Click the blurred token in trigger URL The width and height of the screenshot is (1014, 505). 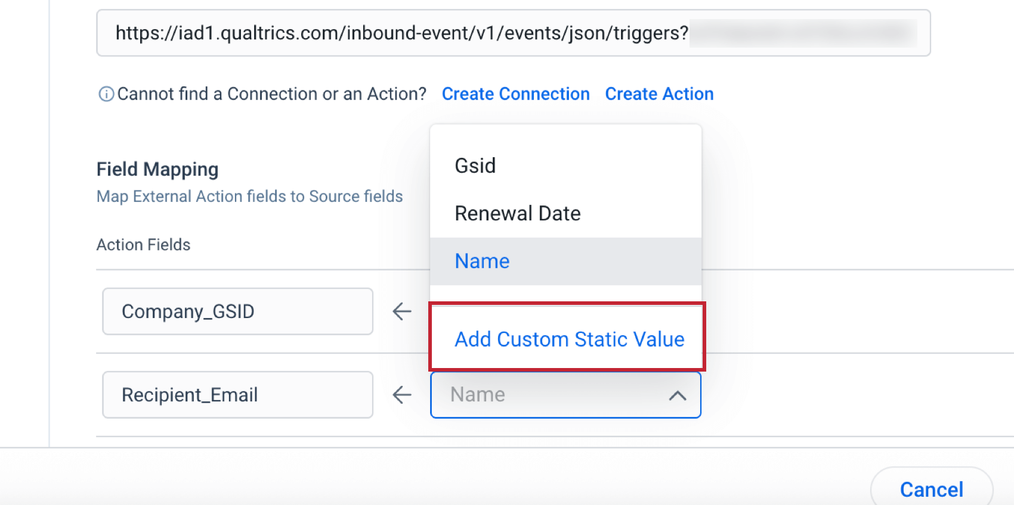802,33
